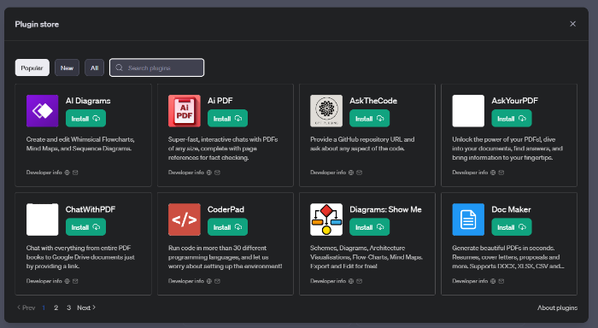Open AskTheCode developer email icon
Image resolution: width=598 pixels, height=328 pixels.
pos(360,173)
